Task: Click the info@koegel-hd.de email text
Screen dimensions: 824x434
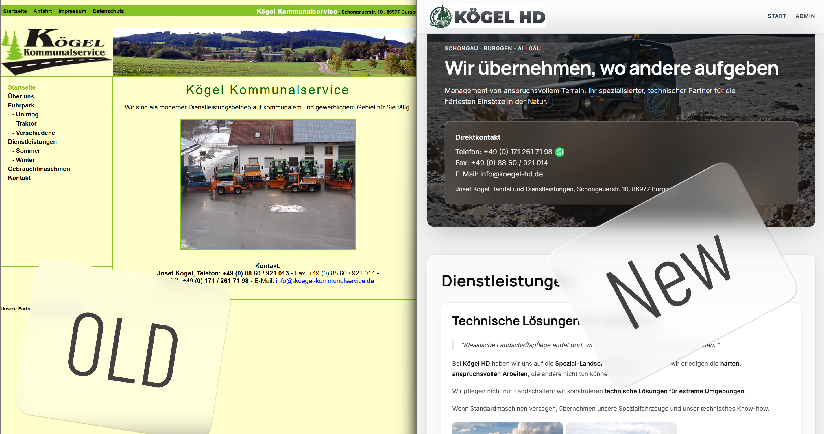Action: [511, 174]
